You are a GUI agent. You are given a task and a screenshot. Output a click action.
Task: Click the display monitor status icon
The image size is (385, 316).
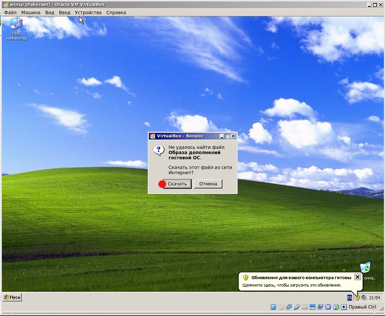(x=313, y=307)
